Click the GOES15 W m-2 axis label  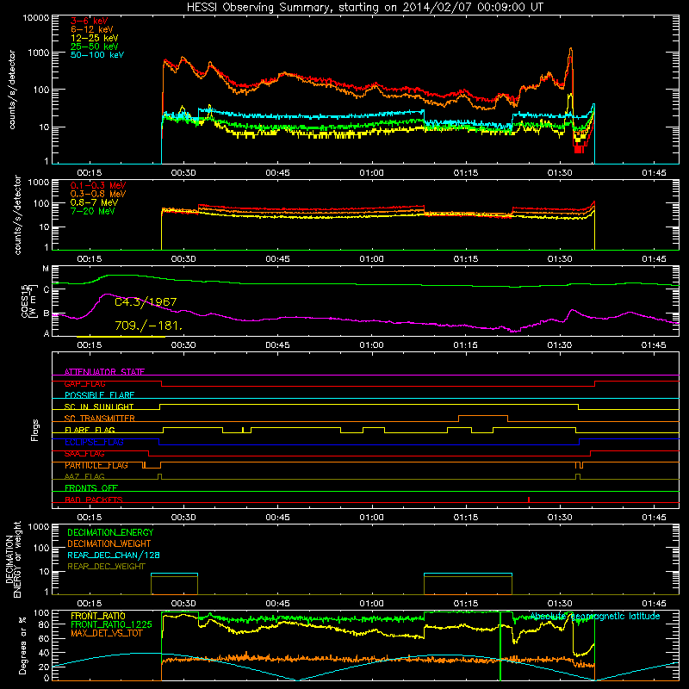pos(28,301)
